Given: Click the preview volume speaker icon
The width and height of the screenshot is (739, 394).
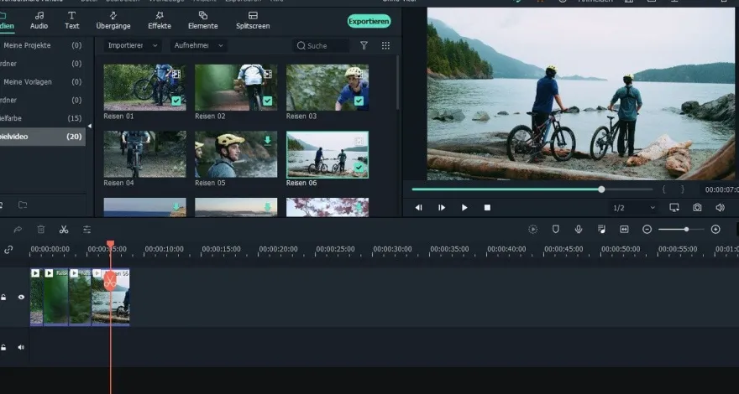Looking at the screenshot, I should point(720,208).
